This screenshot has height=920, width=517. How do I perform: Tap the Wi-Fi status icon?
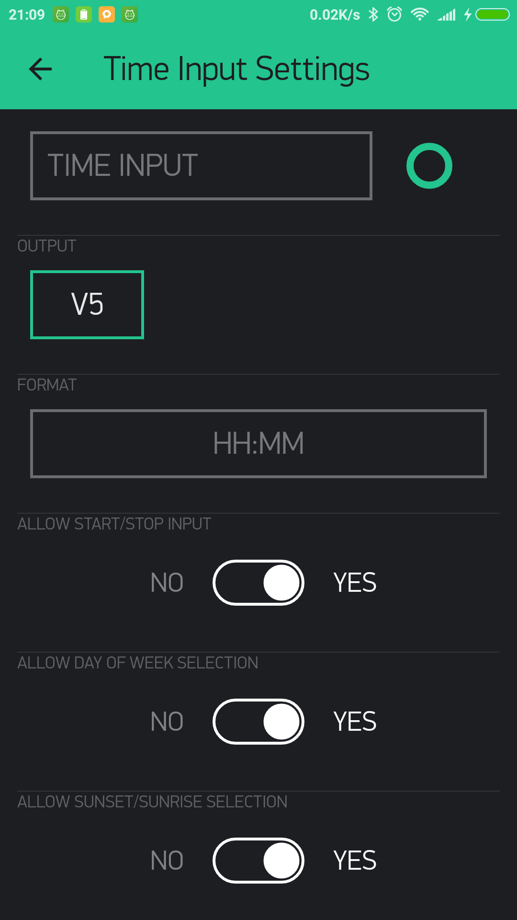coord(420,14)
